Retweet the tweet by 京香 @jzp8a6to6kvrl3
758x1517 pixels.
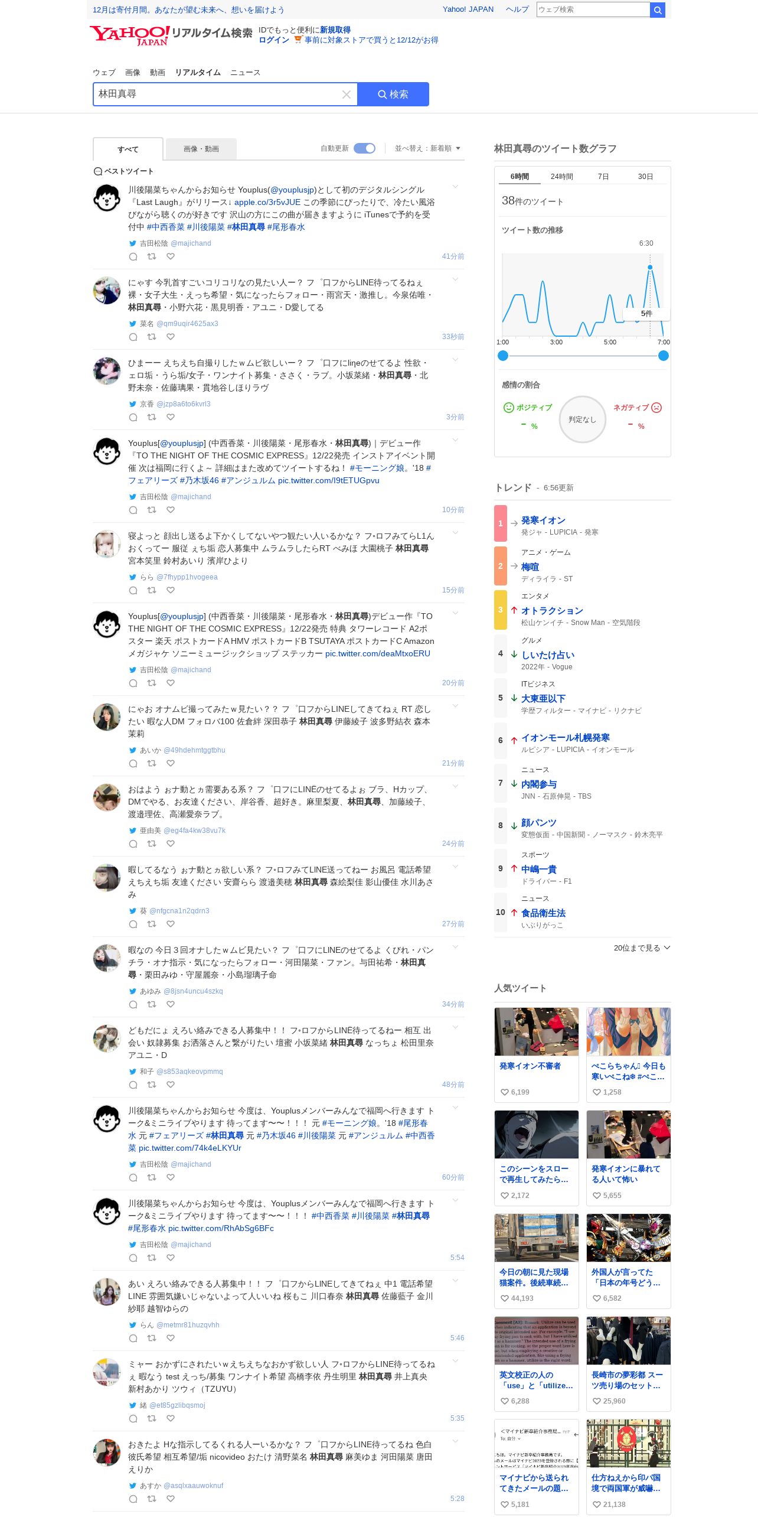152,417
